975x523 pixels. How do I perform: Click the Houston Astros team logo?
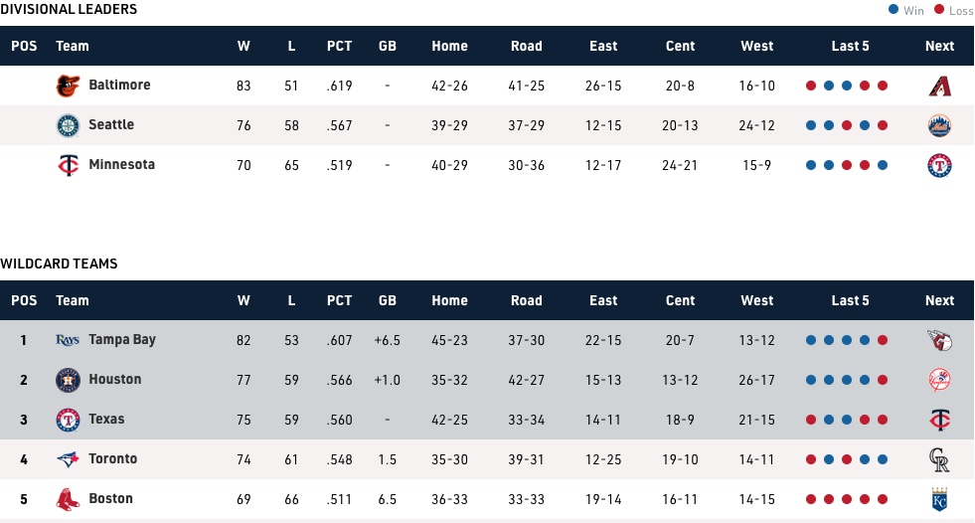pos(67,380)
